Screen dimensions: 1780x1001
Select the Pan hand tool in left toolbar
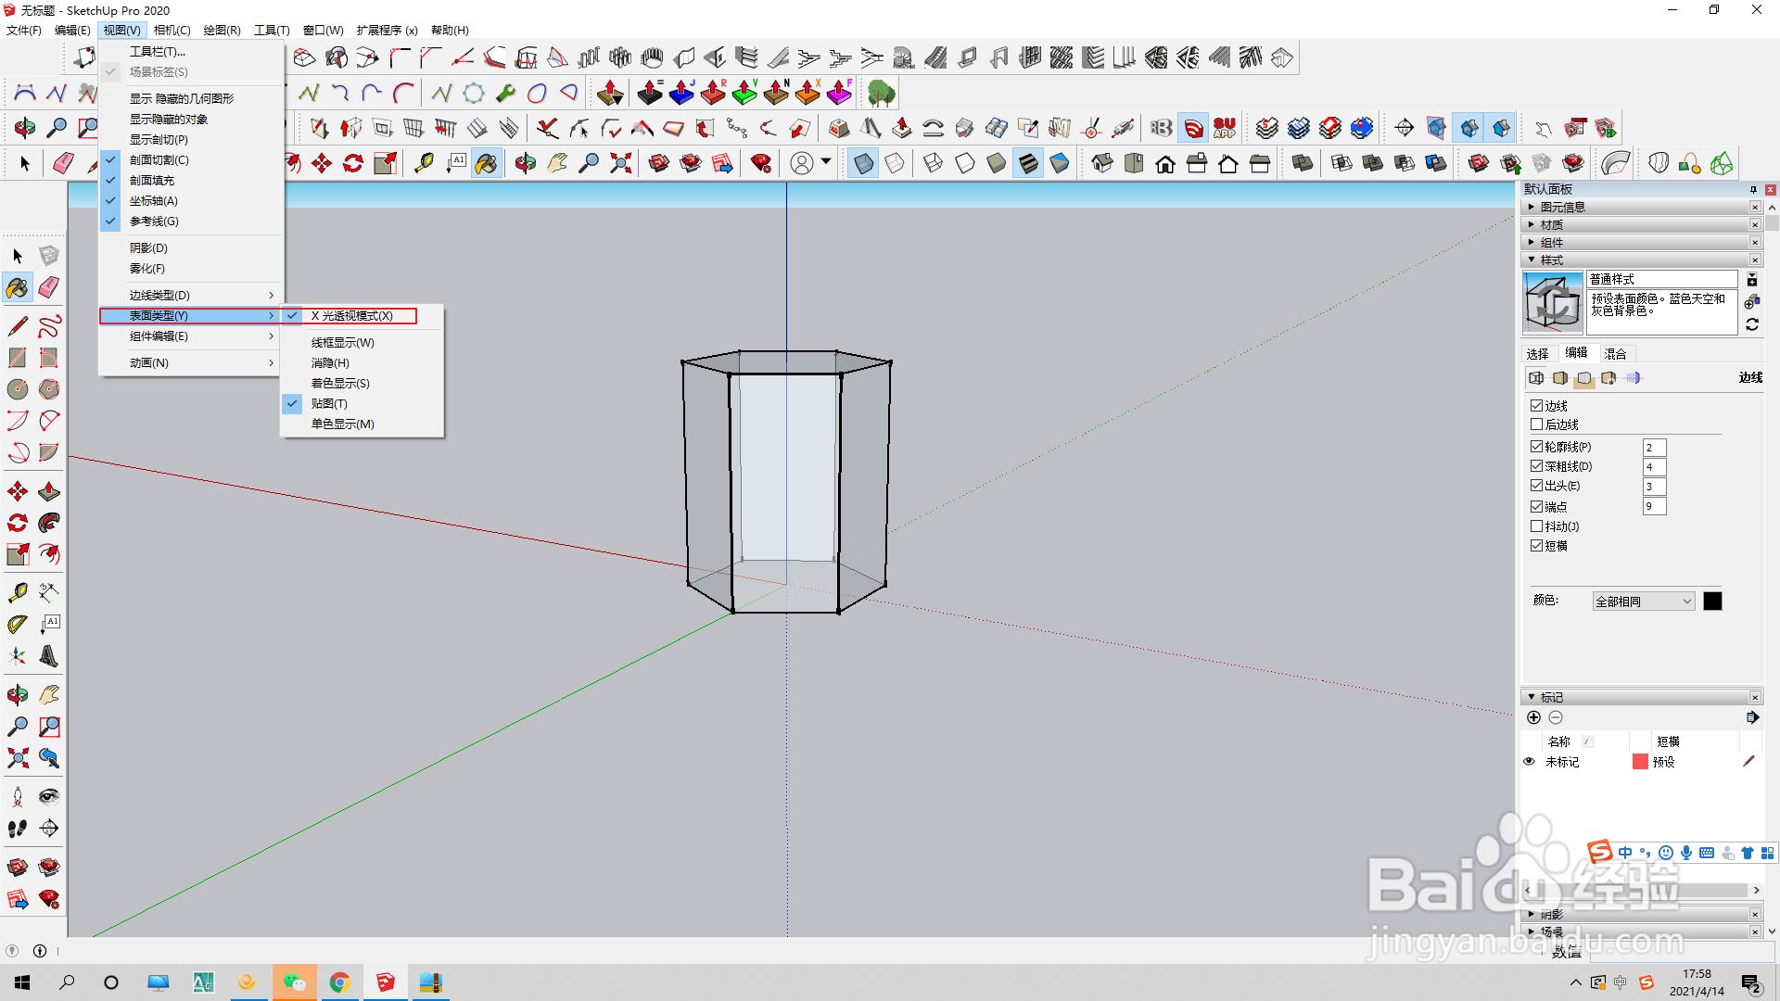(49, 695)
